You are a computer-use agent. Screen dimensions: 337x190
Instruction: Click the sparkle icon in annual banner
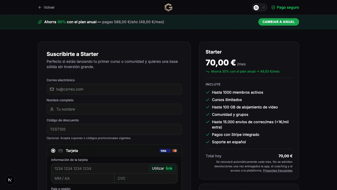40,22
